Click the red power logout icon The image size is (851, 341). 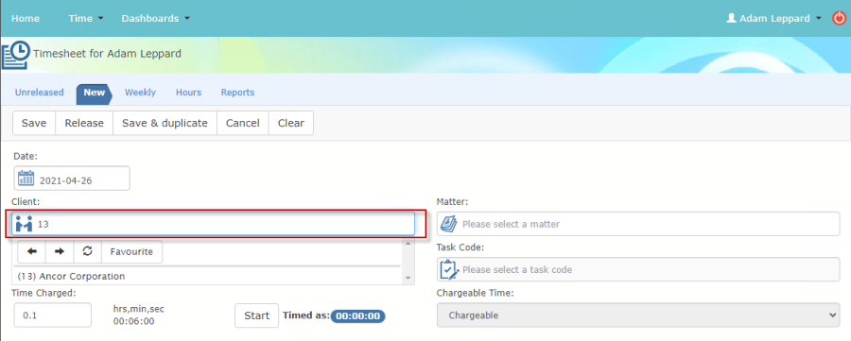click(x=839, y=19)
